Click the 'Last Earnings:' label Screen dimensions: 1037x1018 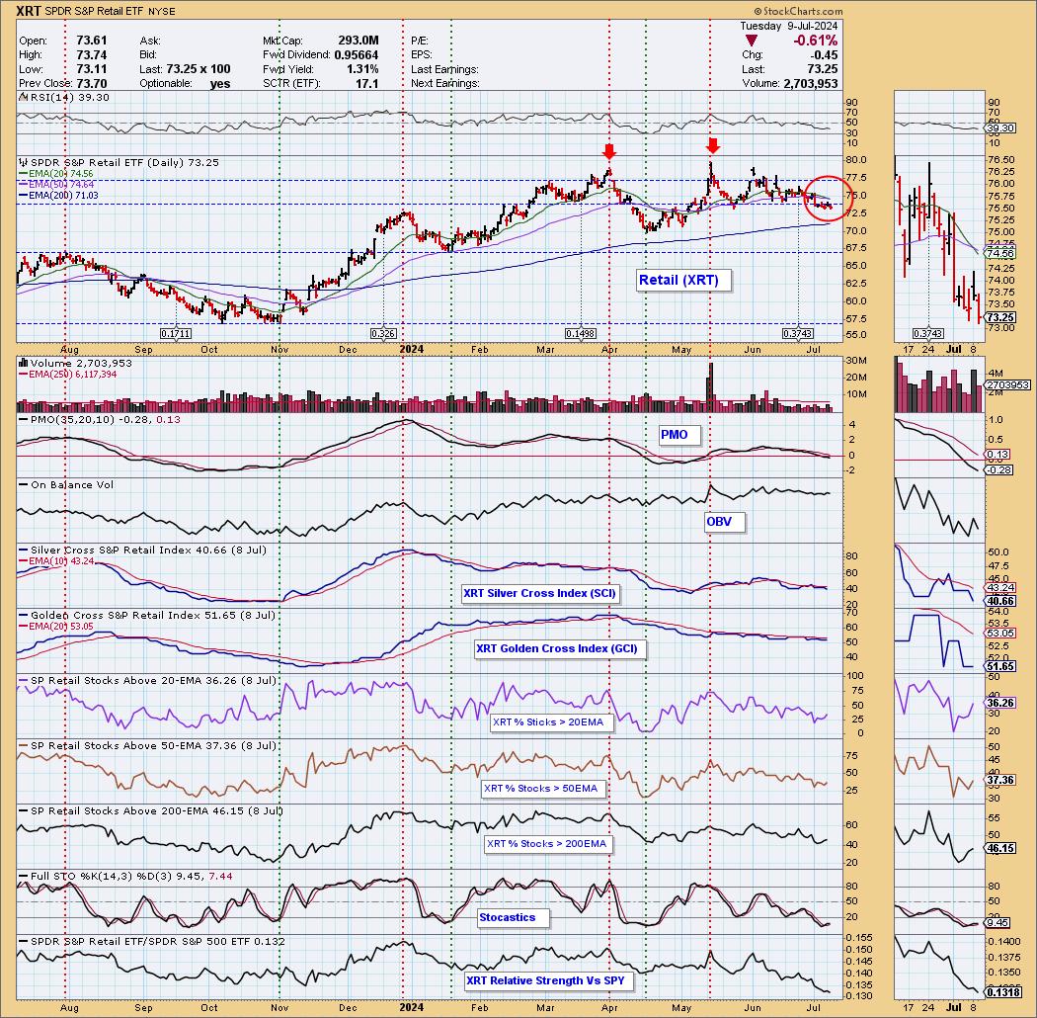click(444, 69)
